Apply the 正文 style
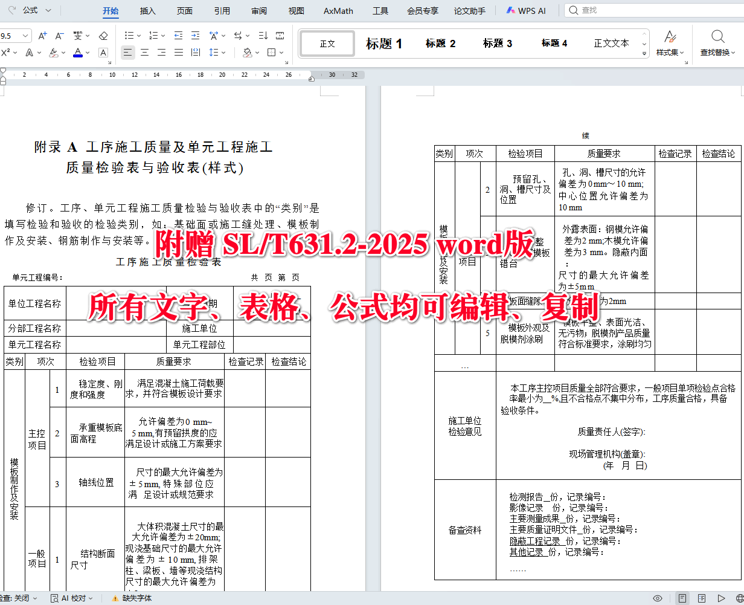Screen dimensions: 744x605 327,44
